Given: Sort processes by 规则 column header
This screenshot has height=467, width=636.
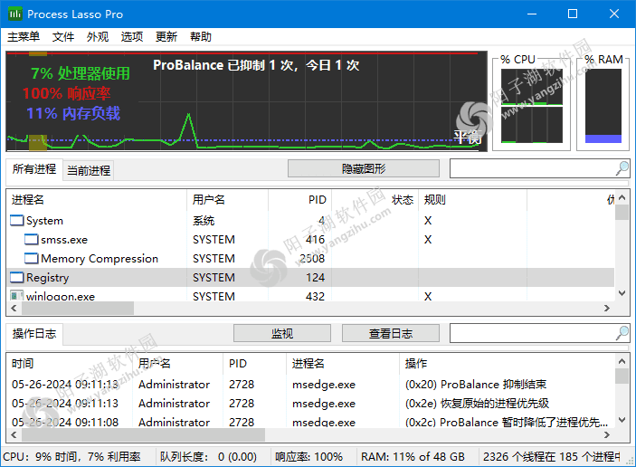Looking at the screenshot, I should pyautogui.click(x=473, y=200).
